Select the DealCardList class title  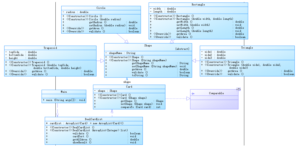click(94, 119)
